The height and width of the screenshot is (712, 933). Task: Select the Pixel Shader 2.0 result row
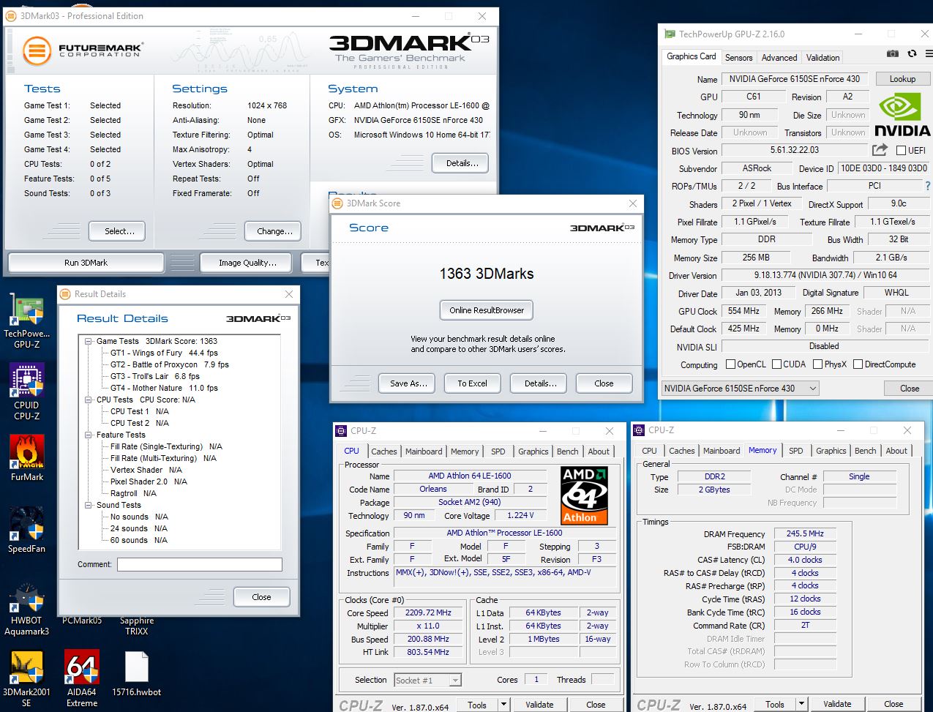pos(149,481)
